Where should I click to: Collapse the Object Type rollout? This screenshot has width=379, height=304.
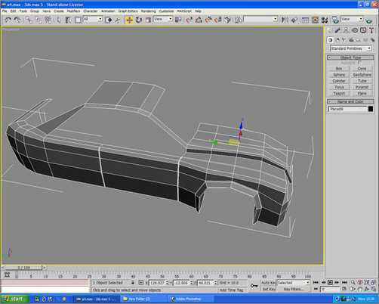(350, 57)
